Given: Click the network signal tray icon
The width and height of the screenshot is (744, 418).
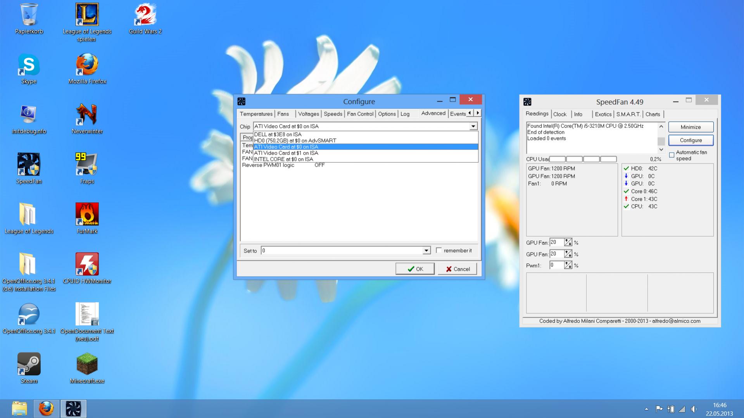Looking at the screenshot, I should [682, 409].
